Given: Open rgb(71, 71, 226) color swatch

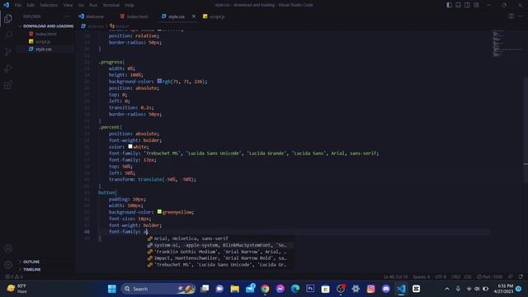Looking at the screenshot, I should click(159, 81).
